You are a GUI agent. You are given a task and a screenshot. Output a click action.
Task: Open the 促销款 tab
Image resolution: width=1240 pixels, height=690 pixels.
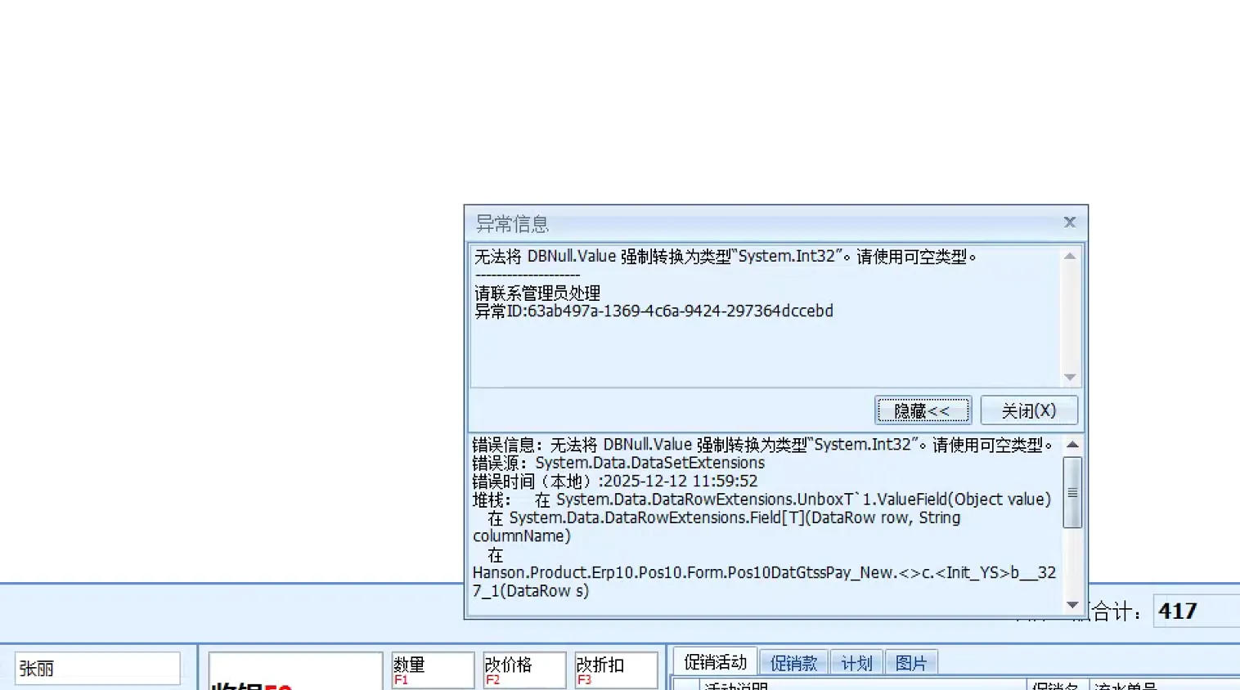coord(793,663)
